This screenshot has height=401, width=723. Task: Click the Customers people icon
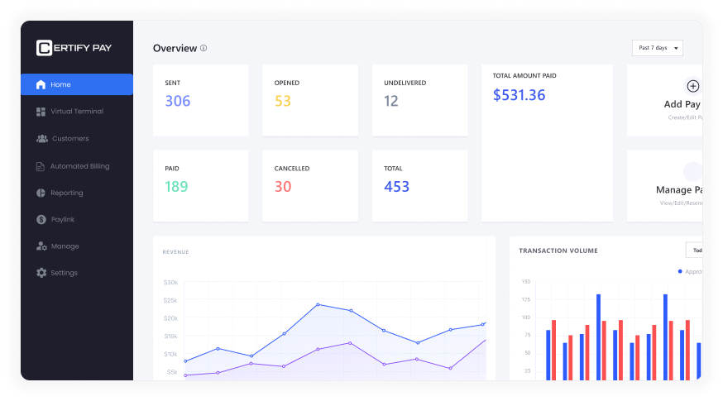click(x=41, y=139)
